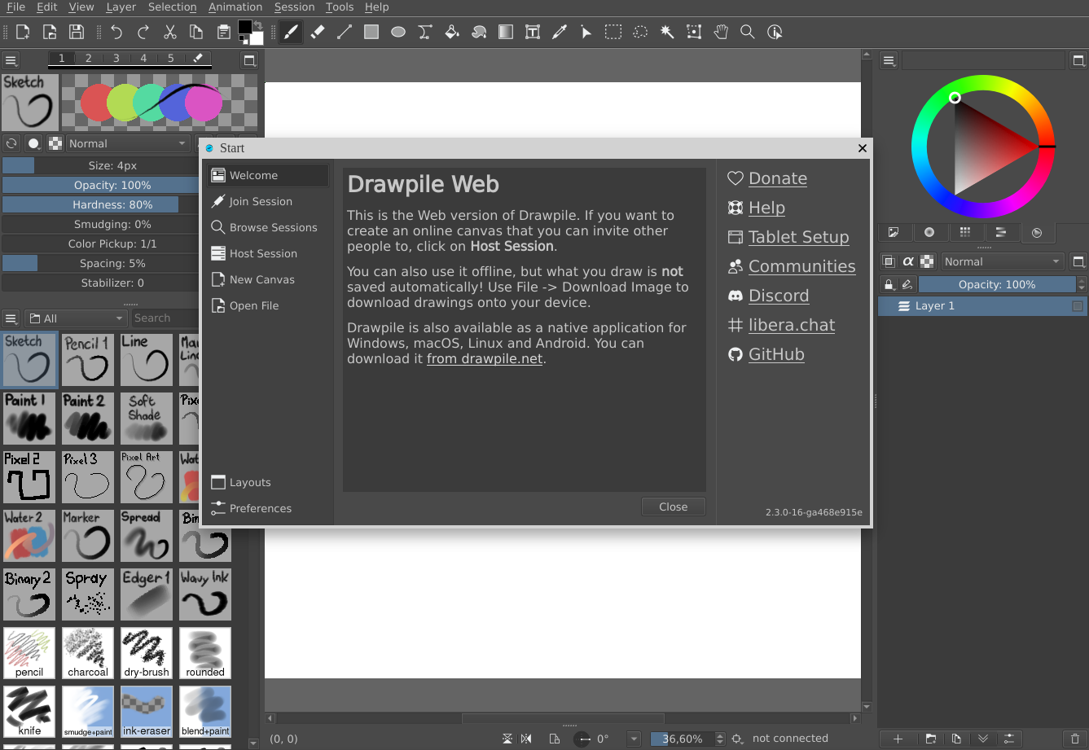Select the Eraser tool in the toolbar

(x=318, y=32)
